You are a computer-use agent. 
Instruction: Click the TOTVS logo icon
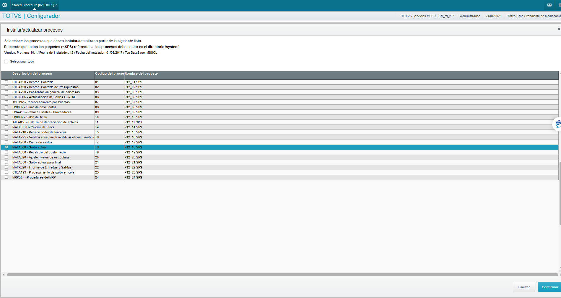click(5, 5)
